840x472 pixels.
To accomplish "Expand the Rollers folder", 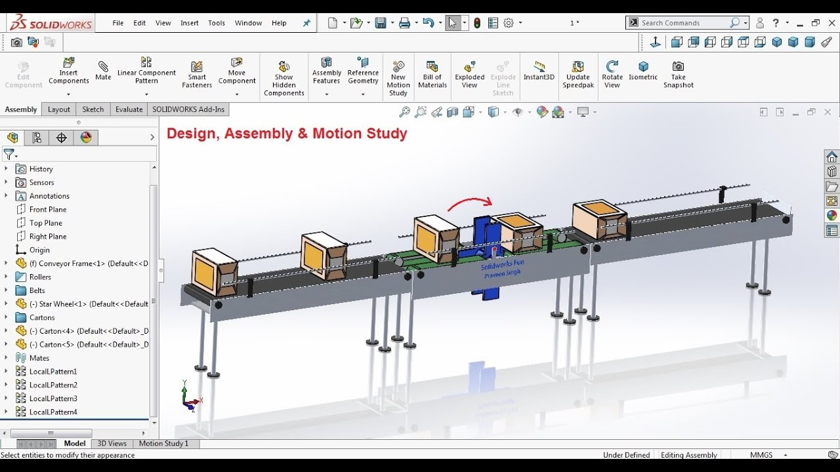I will (7, 277).
